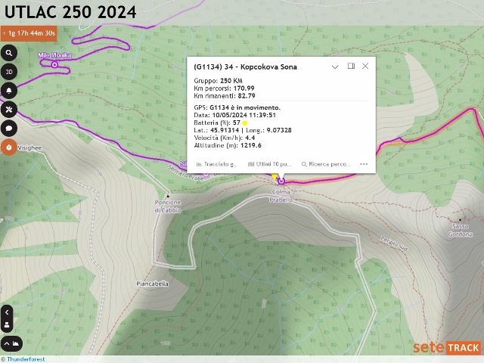Open Tracciato g... track chart
Image resolution: width=484 pixels, height=363 pixels.
[x=217, y=164]
